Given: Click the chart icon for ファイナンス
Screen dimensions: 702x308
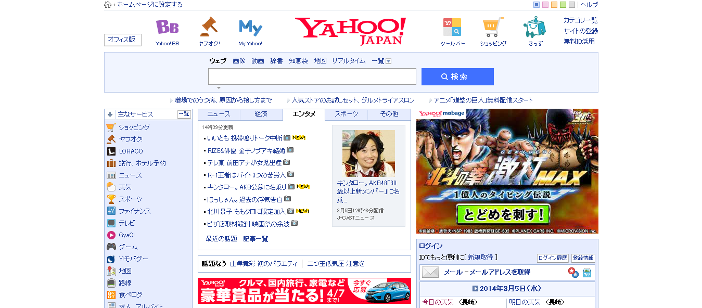Looking at the screenshot, I should click(x=111, y=211).
